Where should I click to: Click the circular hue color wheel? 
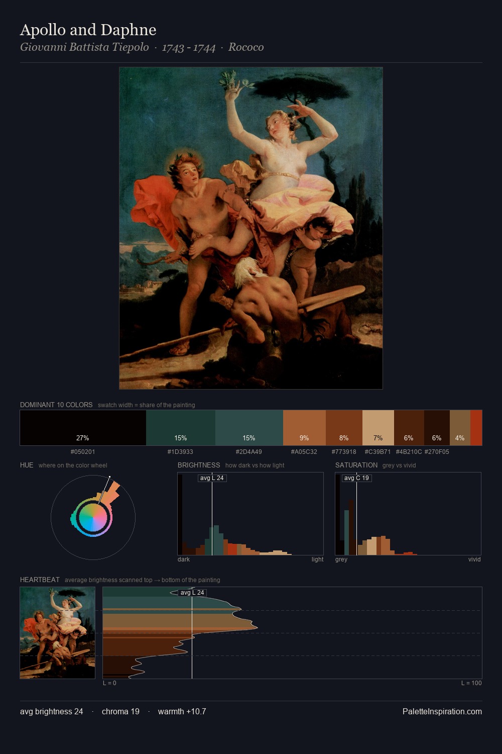[93, 517]
